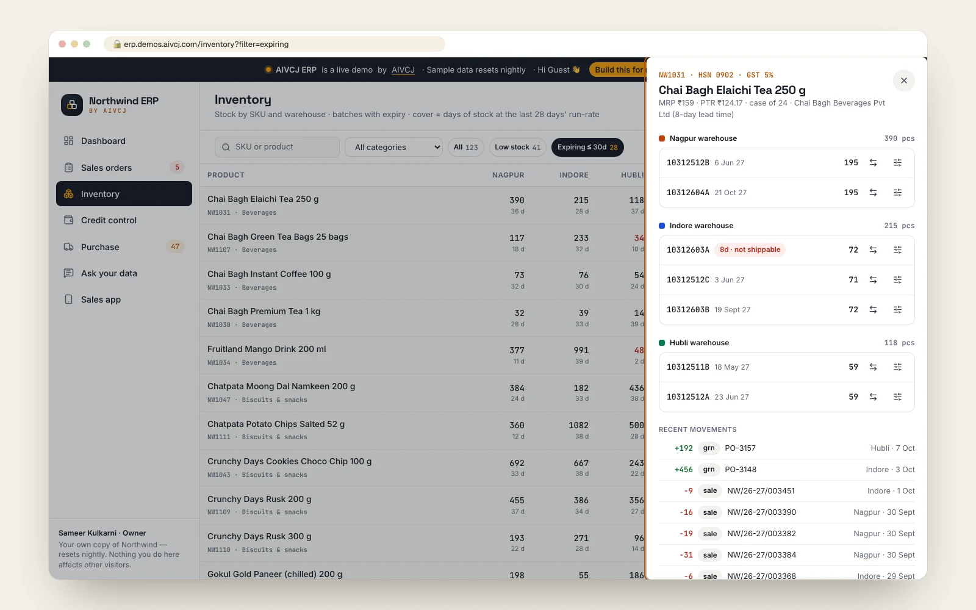Screen dimensions: 976x610
Task: Click transfer icon for batch 10312603B
Action: tap(873, 310)
